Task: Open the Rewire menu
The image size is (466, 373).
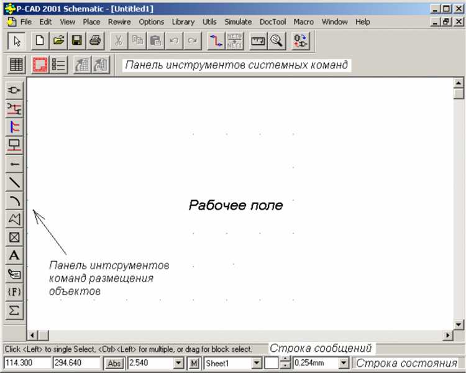Action: (x=119, y=22)
